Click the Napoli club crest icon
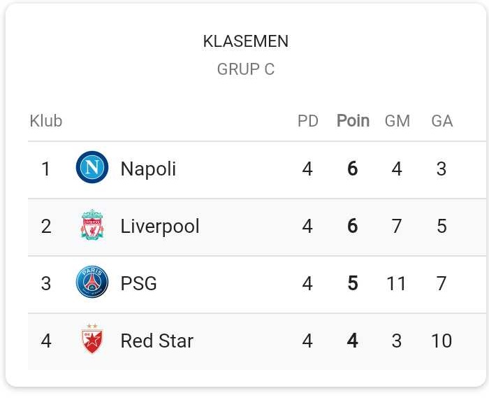The height and width of the screenshot is (400, 489). (92, 167)
